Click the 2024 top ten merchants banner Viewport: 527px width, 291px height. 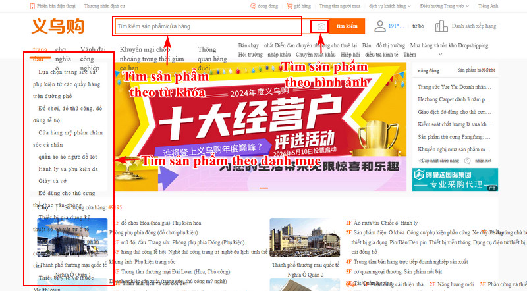[x=260, y=126]
